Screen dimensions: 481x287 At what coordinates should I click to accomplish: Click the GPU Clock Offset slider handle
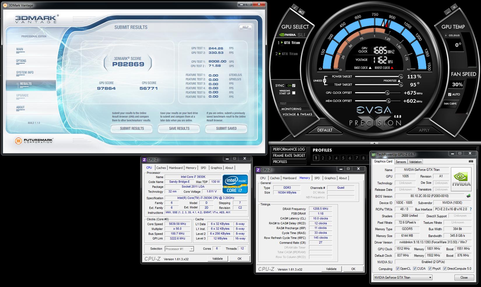click(387, 93)
